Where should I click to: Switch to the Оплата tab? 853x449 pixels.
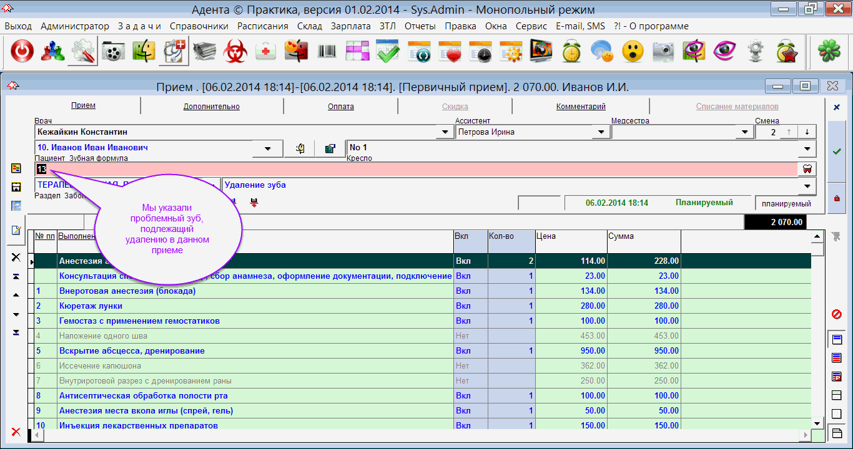point(341,107)
